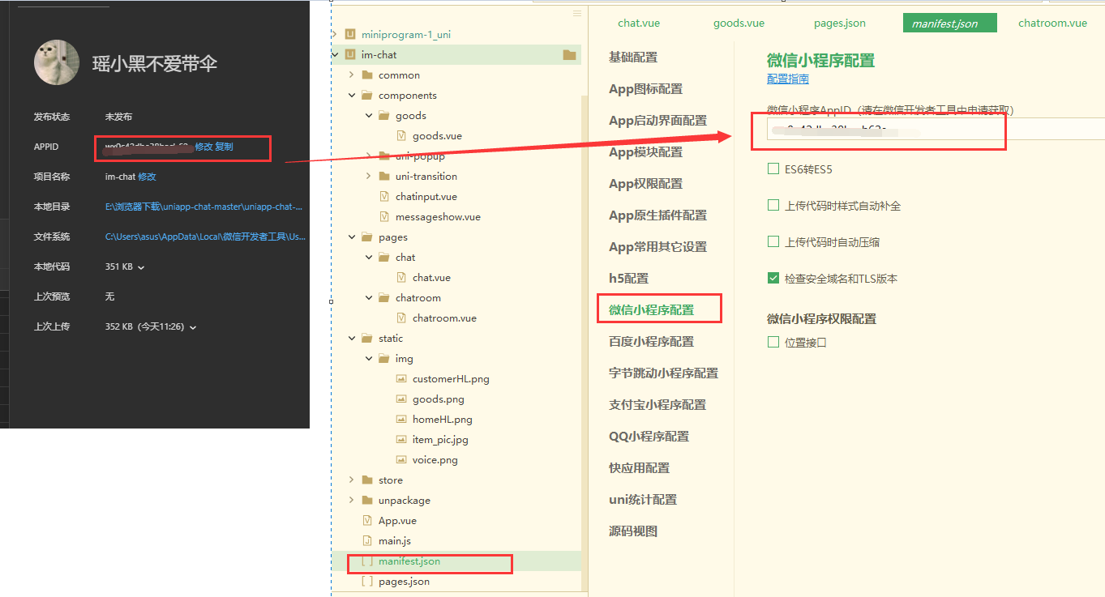Expand the store folder
This screenshot has width=1105, height=597.
[350, 480]
